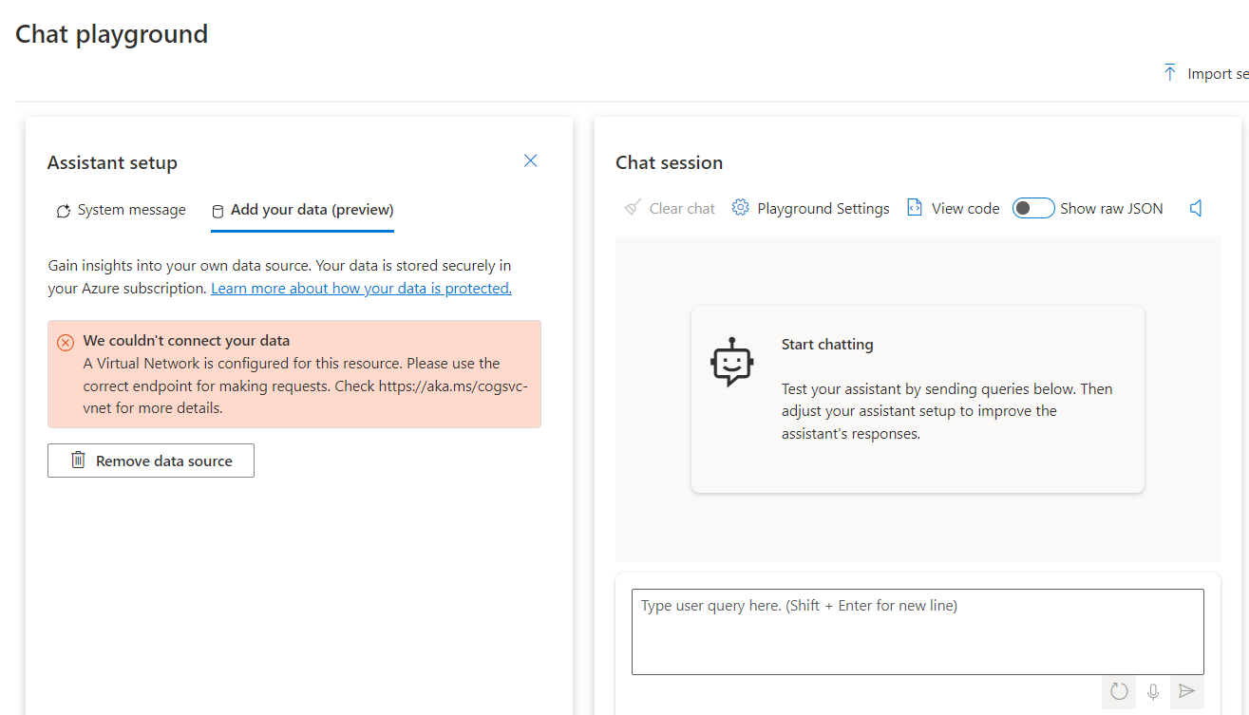The image size is (1249, 715).
Task: Open the System message tab
Action: tap(121, 210)
